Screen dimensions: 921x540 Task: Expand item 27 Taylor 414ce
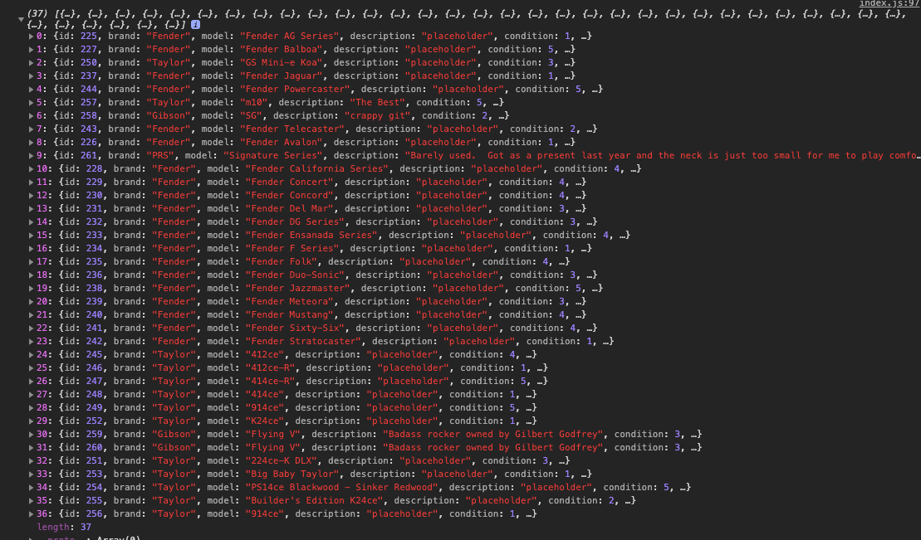tap(31, 395)
